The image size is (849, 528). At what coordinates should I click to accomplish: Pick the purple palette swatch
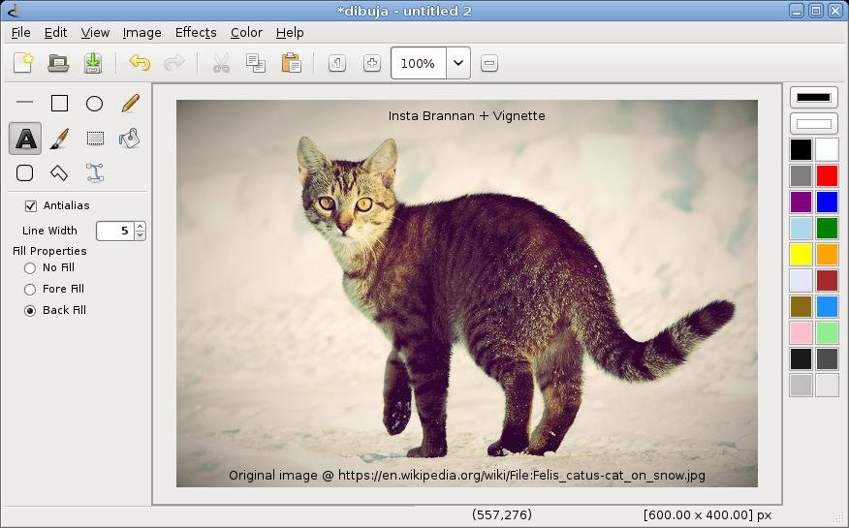(801, 202)
